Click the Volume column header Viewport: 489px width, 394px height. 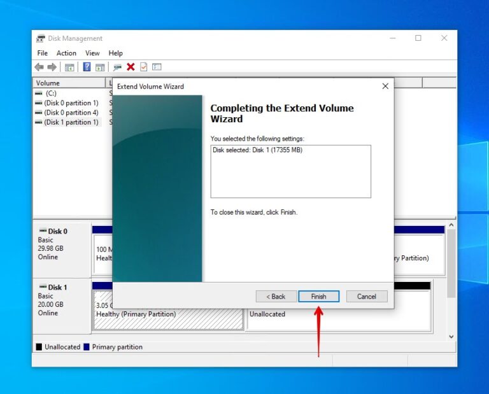point(69,83)
